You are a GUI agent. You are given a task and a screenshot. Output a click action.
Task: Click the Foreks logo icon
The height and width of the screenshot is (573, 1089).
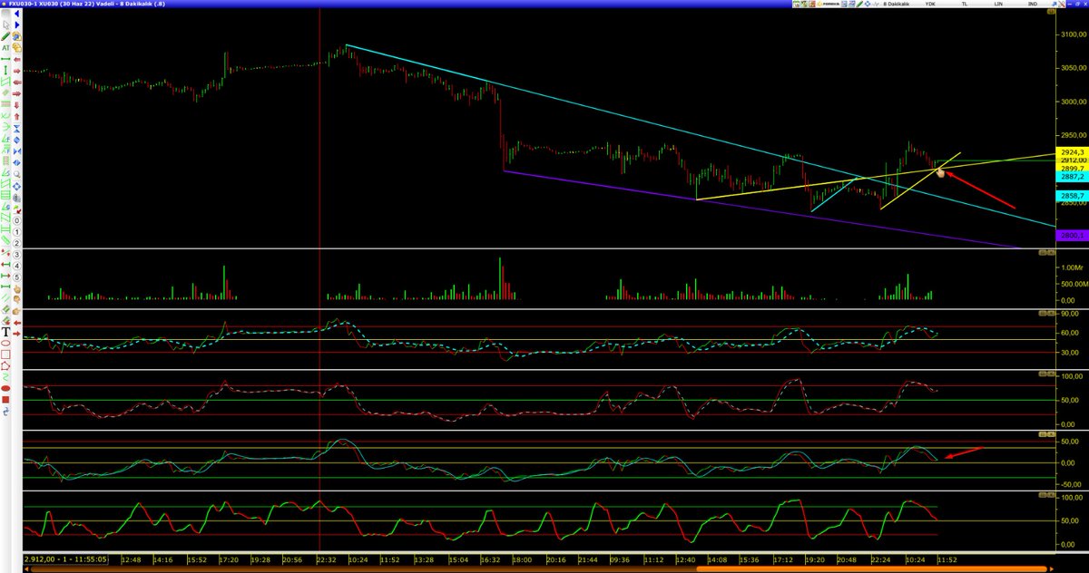829,5
